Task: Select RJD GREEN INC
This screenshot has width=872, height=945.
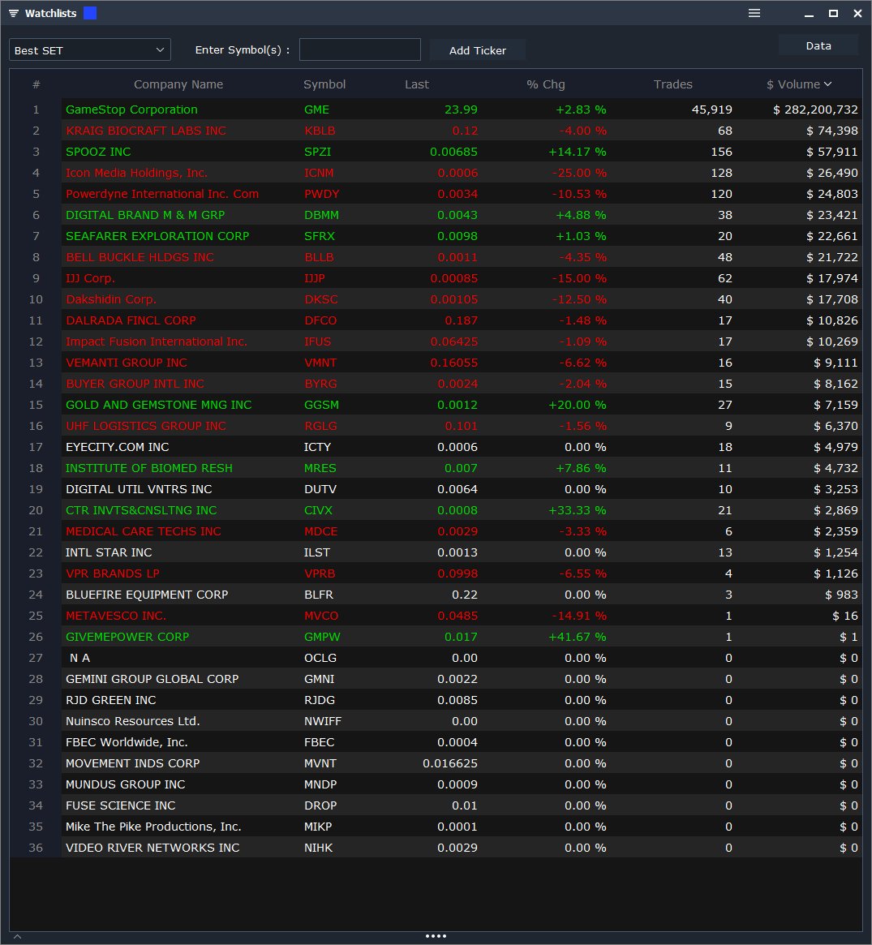Action: point(111,700)
